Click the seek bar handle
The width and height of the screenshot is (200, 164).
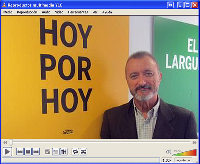coord(11,142)
